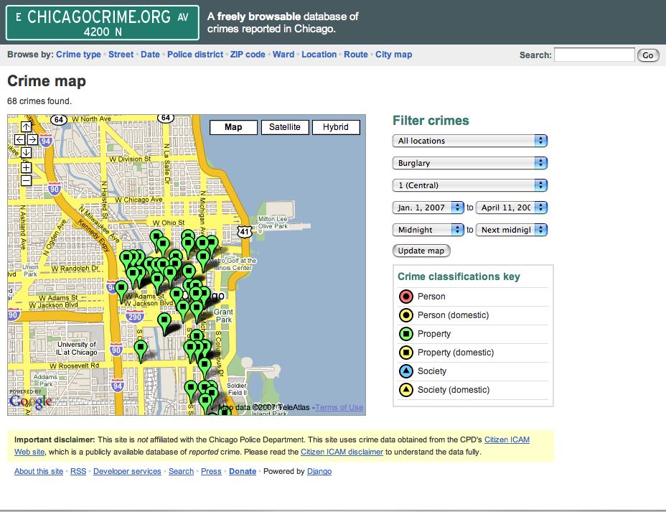Open the Next midnight end time dropdown
The height and width of the screenshot is (512, 666).
512,230
